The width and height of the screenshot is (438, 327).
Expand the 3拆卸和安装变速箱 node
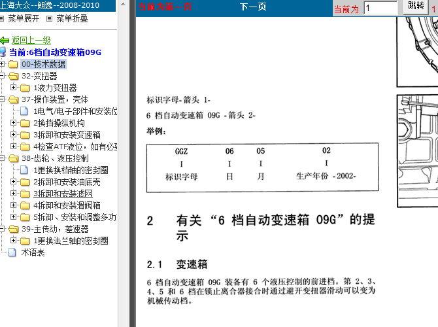(13, 135)
